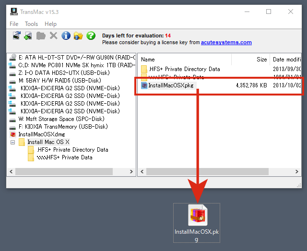
Task: Click InstallMacOSX.pkg file icon in list
Action: pyautogui.click(x=144, y=85)
